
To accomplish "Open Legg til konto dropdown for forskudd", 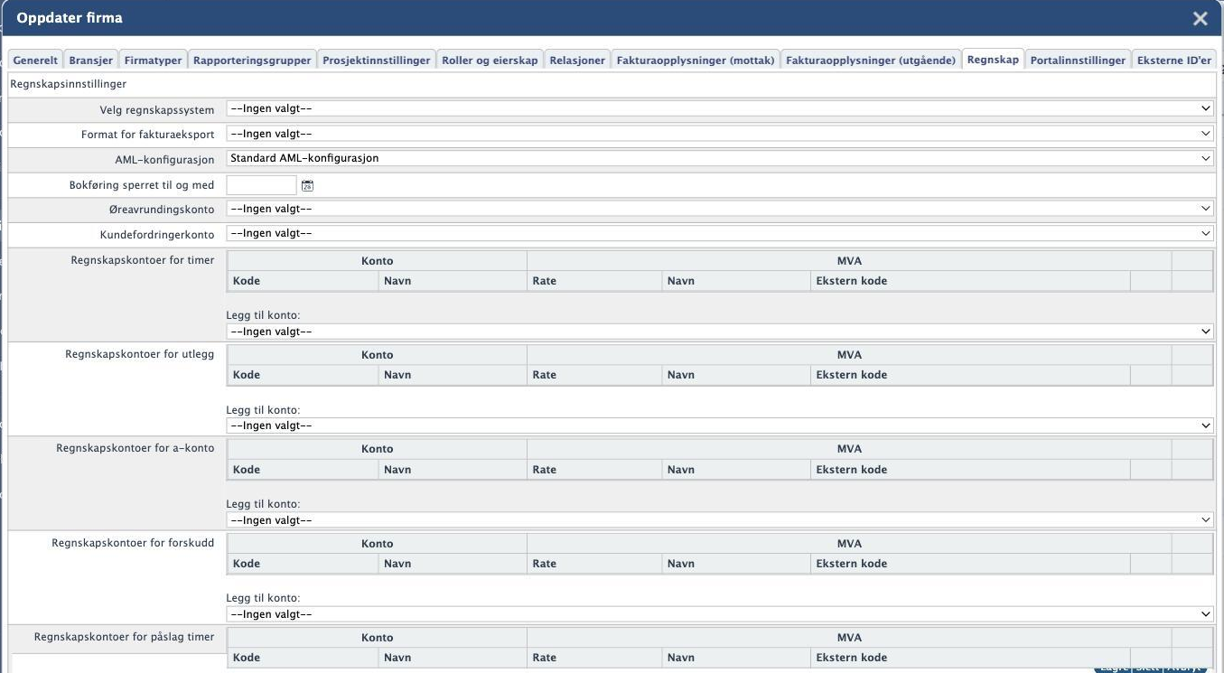I will coord(719,614).
